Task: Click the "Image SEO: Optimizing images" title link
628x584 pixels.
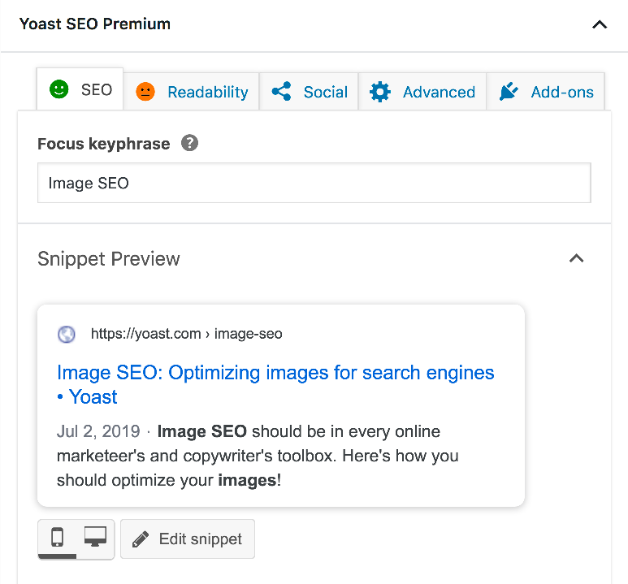Action: (x=275, y=374)
